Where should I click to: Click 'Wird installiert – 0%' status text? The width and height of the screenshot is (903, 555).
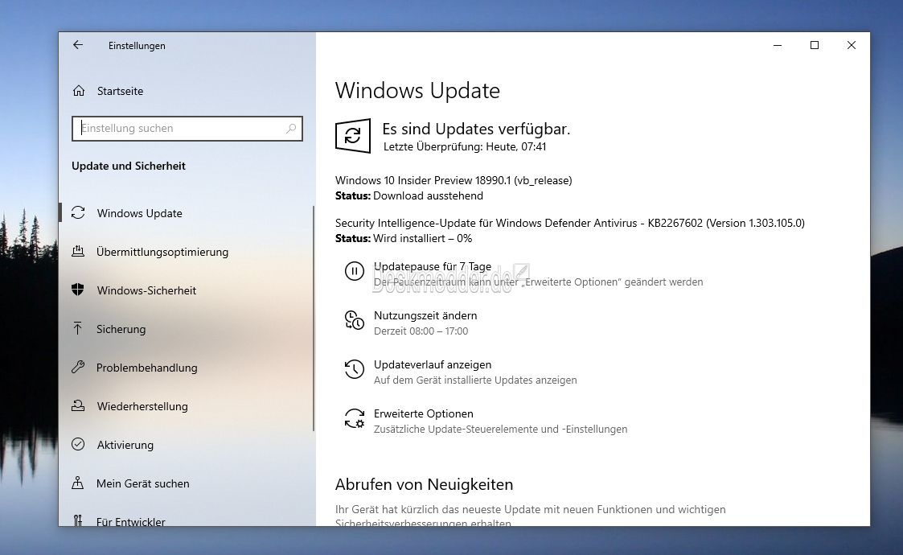tap(423, 239)
